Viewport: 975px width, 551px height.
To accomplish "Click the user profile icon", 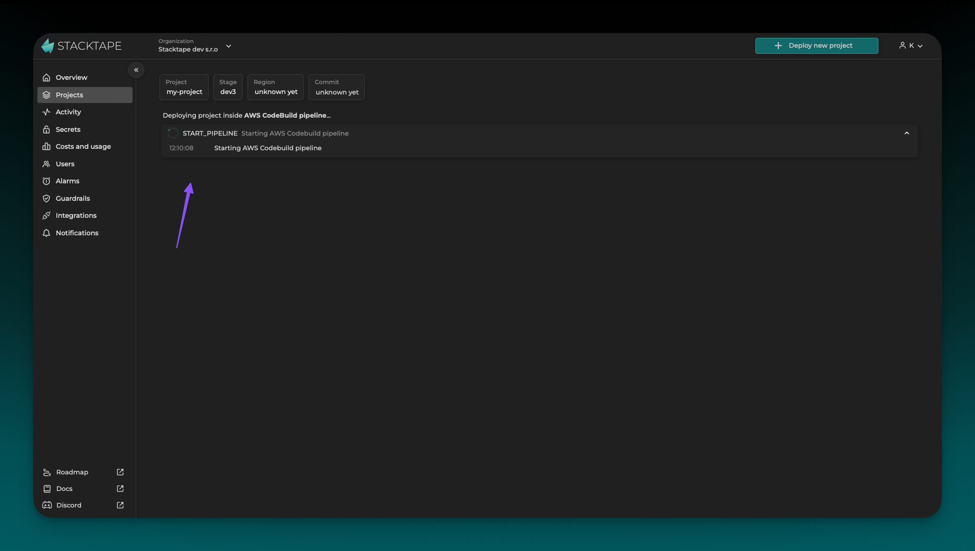I will 903,45.
